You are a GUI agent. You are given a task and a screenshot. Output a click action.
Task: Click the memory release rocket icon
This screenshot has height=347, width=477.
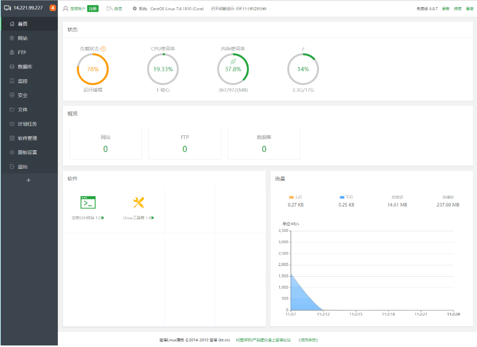(233, 62)
